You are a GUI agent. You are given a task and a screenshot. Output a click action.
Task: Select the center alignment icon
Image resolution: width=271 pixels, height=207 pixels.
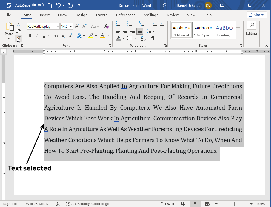coord(125,31)
